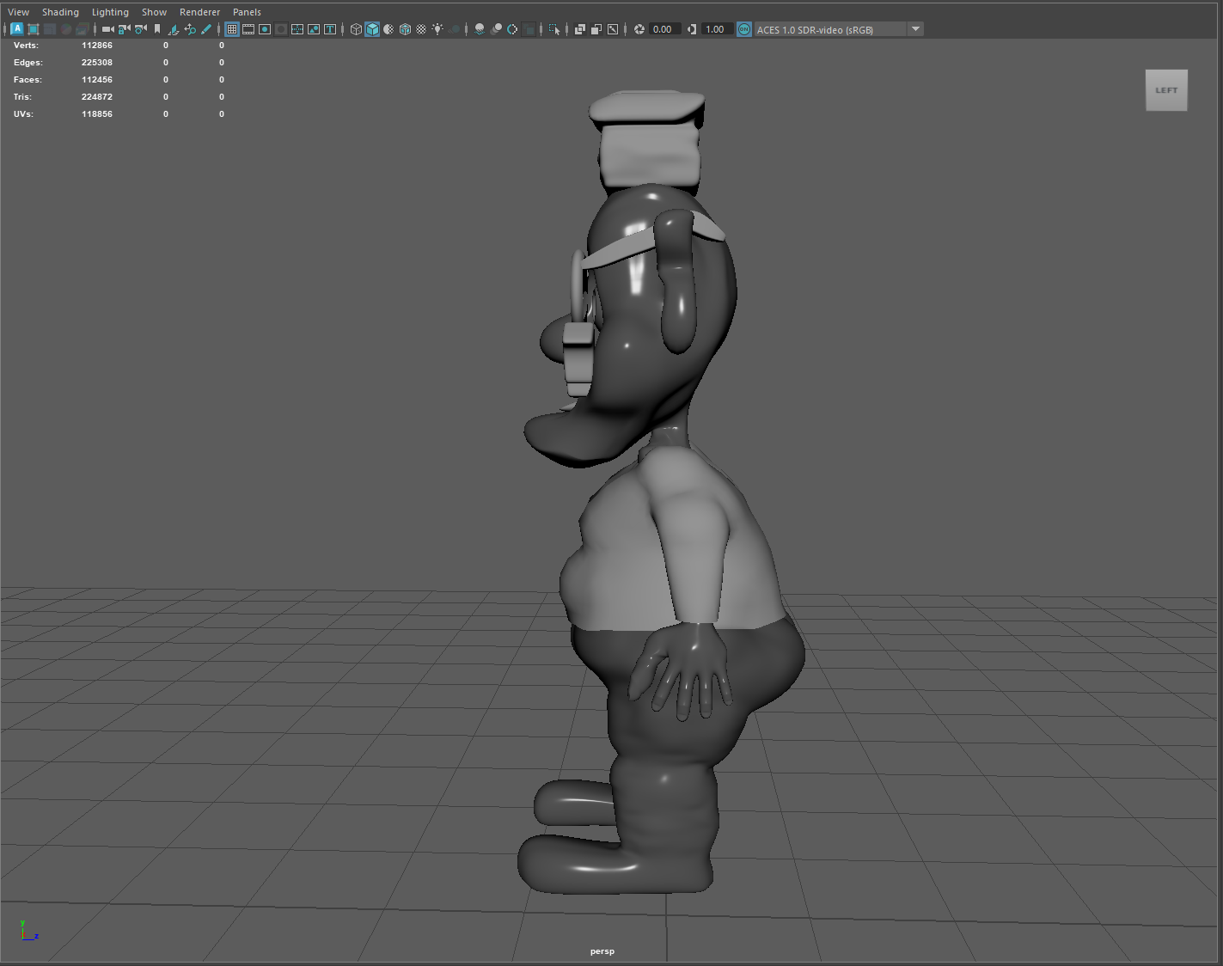Click the Image Plane icon
Image resolution: width=1223 pixels, height=966 pixels.
tap(174, 29)
